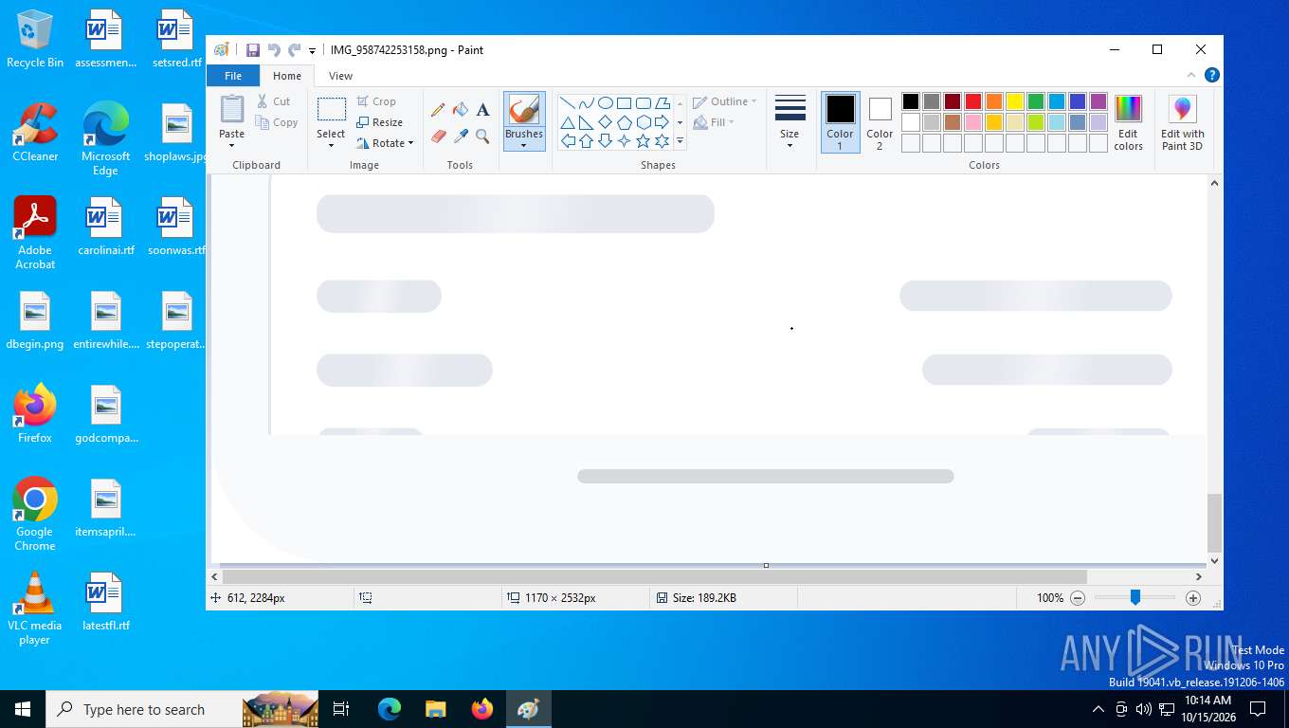Click the Resize button

(380, 122)
